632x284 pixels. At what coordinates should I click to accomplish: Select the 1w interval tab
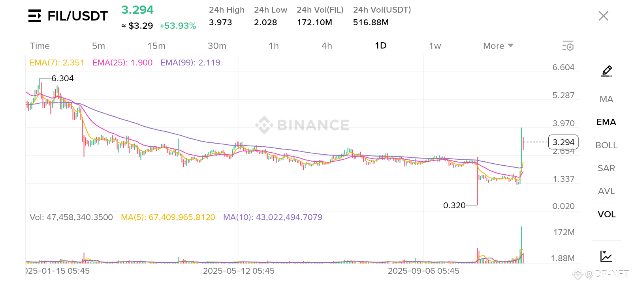pyautogui.click(x=435, y=46)
